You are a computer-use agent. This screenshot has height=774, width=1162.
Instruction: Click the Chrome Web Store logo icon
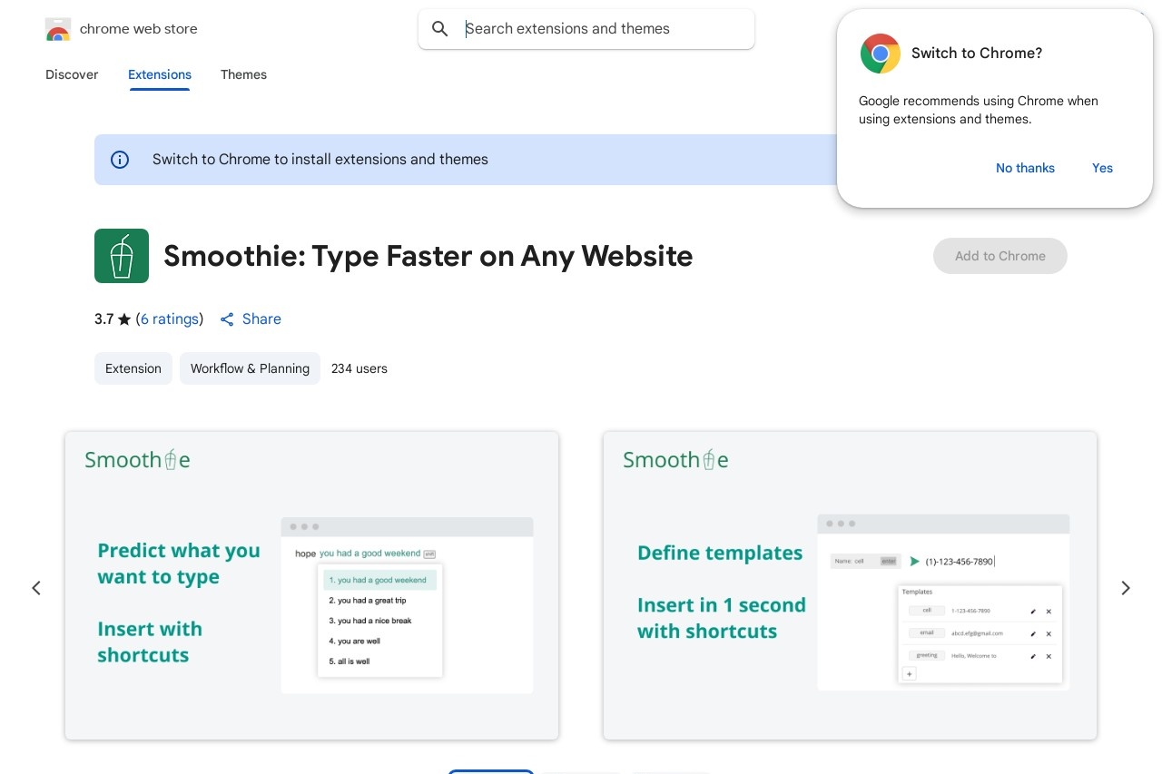(58, 29)
